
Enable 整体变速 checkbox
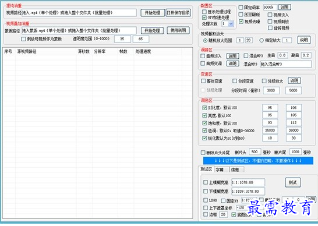(203, 81)
